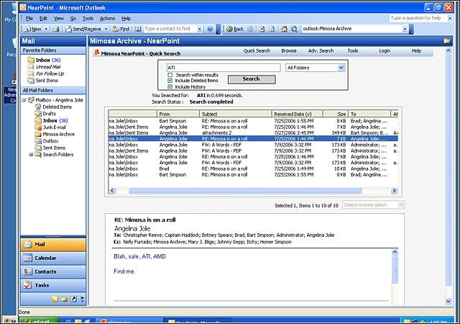Click the New mail button in toolbar
This screenshot has height=324, width=460.
coord(33,29)
